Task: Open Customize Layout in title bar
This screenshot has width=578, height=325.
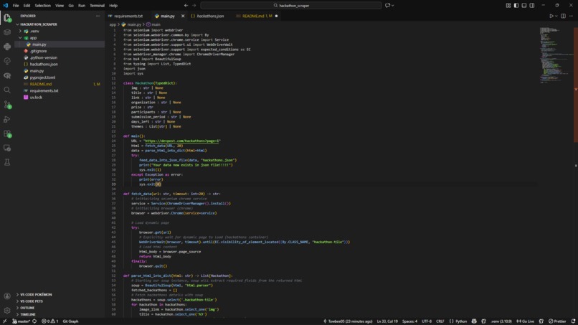Action: (508, 6)
